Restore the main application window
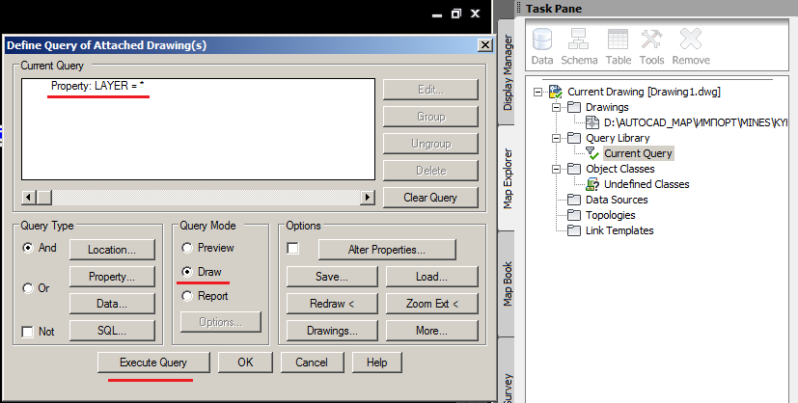The height and width of the screenshot is (403, 798). (456, 13)
